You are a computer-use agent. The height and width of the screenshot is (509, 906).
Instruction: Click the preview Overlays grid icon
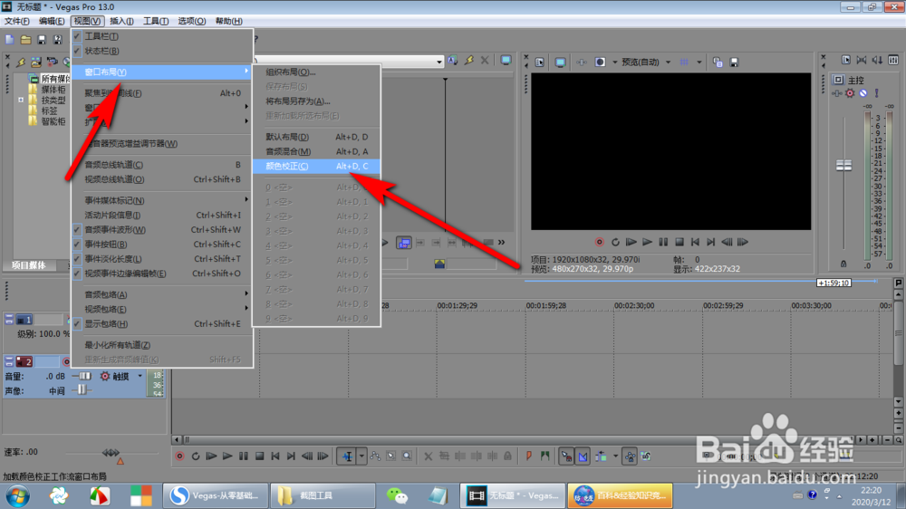pos(684,62)
